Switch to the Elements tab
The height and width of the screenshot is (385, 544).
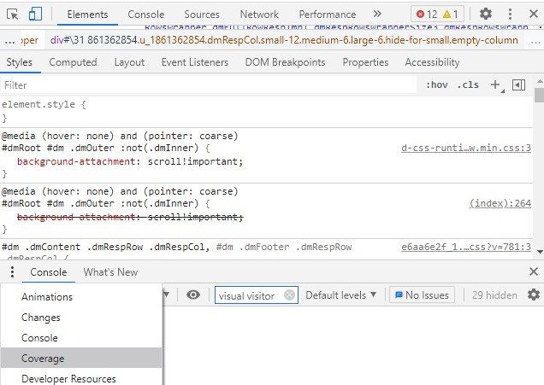pos(87,15)
